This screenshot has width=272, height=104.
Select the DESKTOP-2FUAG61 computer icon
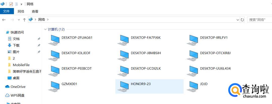[x=54, y=40]
